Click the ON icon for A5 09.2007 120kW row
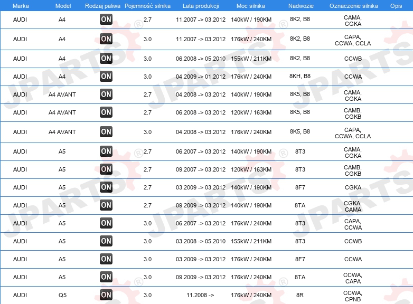This screenshot has height=304, width=413. (106, 169)
